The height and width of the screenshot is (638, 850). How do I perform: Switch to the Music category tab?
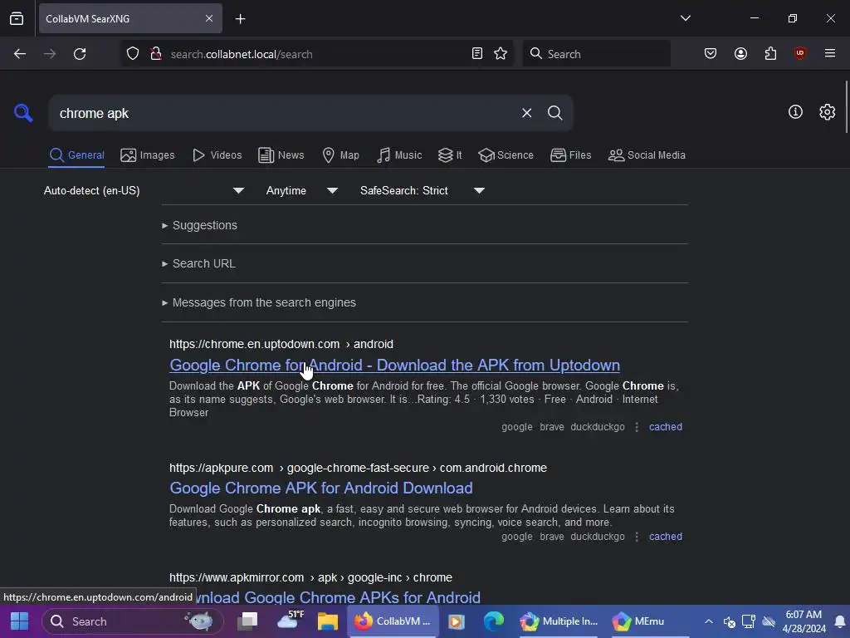pyautogui.click(x=399, y=155)
